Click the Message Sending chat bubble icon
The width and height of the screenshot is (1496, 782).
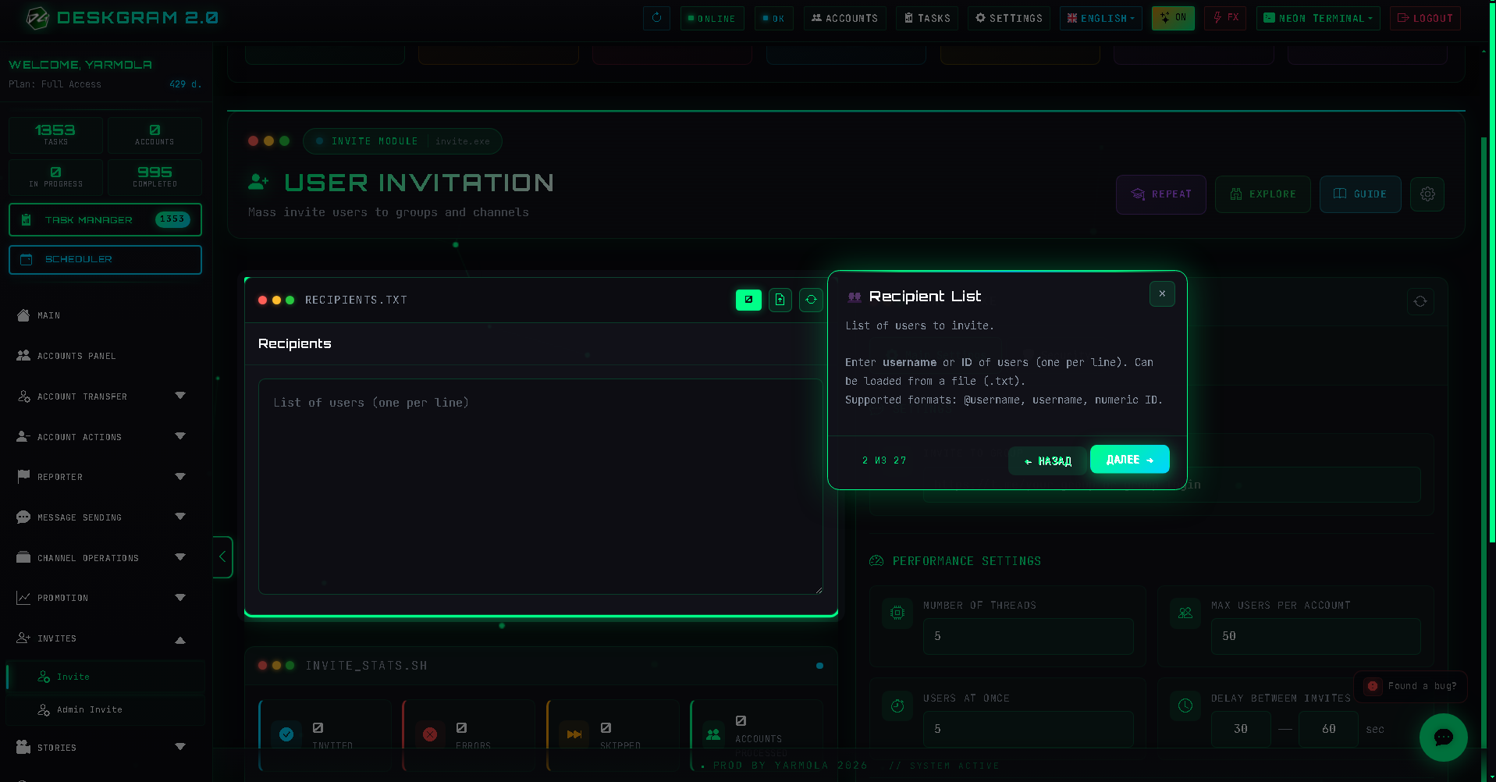point(23,517)
